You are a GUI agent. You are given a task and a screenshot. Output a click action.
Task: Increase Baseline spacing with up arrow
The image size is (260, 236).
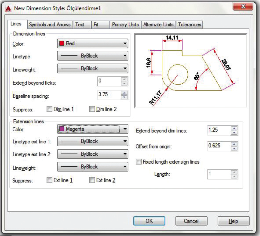(124, 93)
